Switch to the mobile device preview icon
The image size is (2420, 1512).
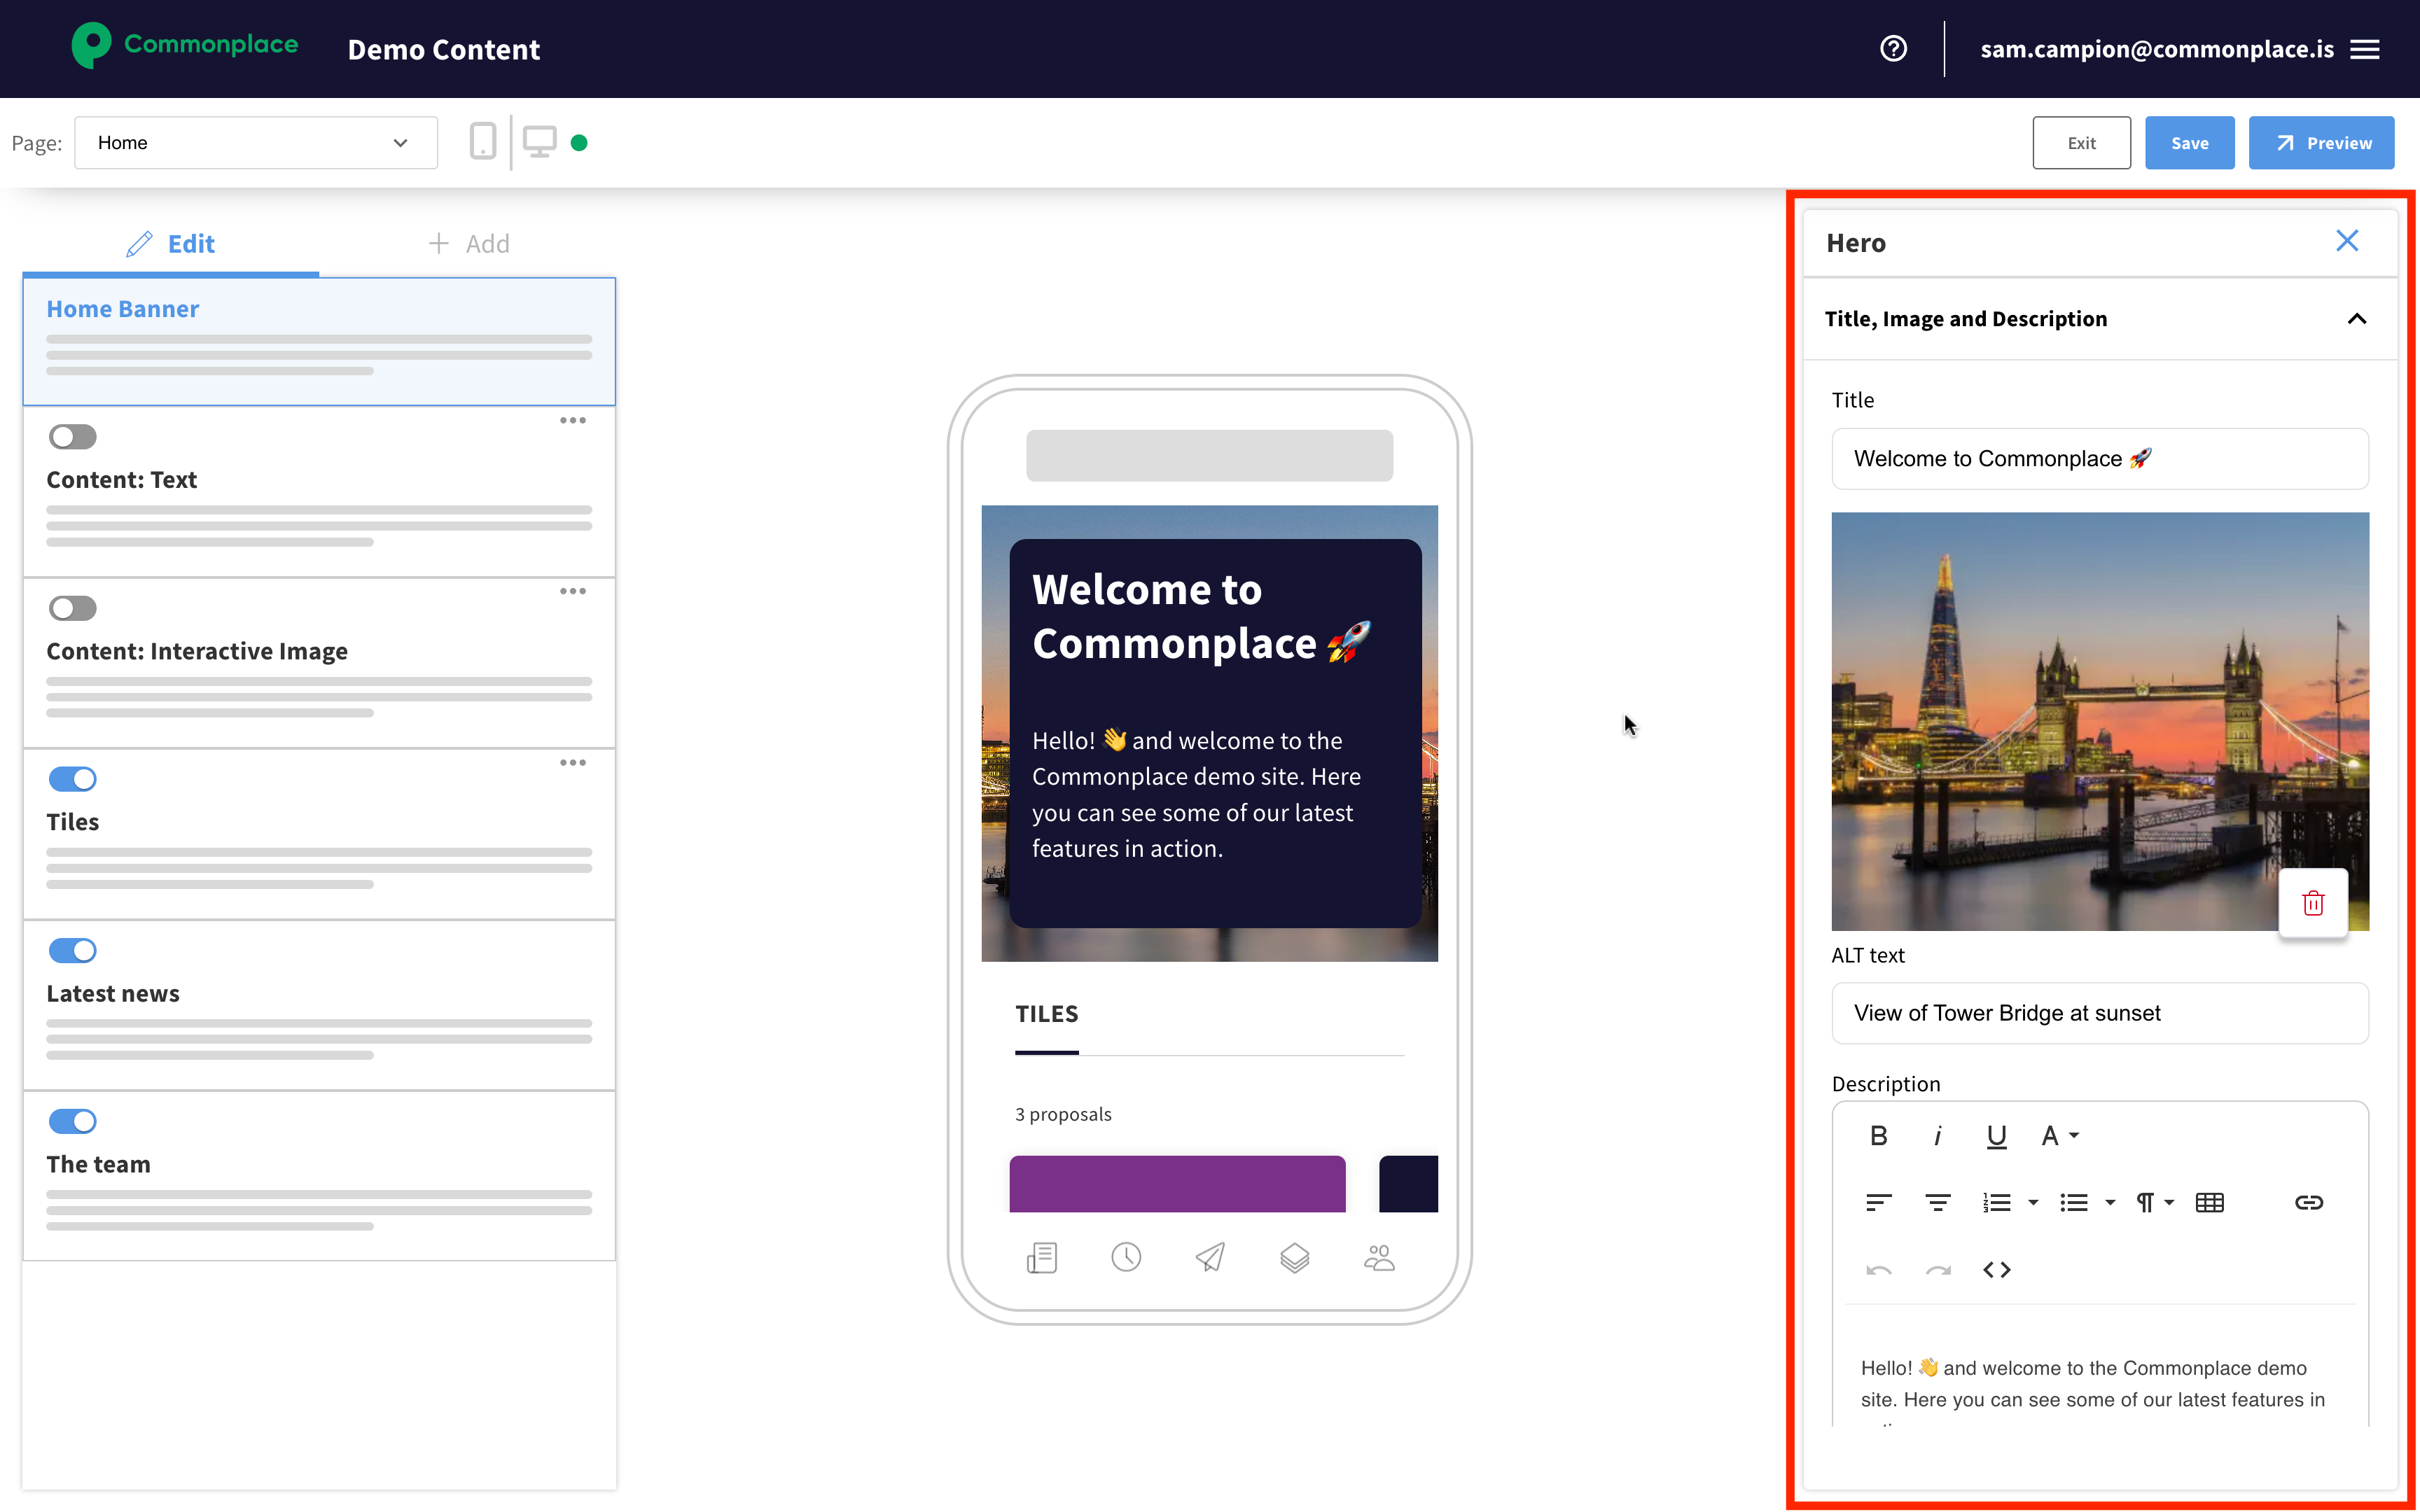pos(483,142)
